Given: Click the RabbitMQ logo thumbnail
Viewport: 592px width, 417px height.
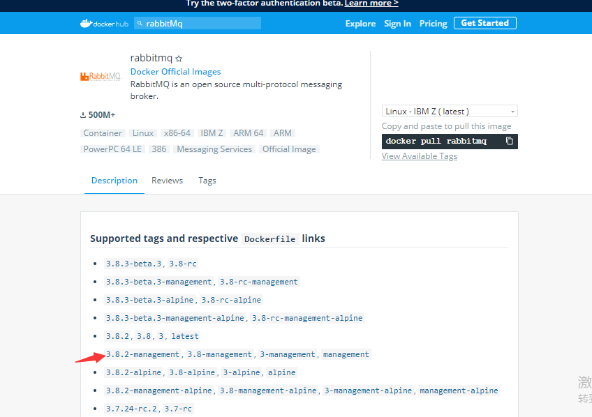Looking at the screenshot, I should (101, 77).
